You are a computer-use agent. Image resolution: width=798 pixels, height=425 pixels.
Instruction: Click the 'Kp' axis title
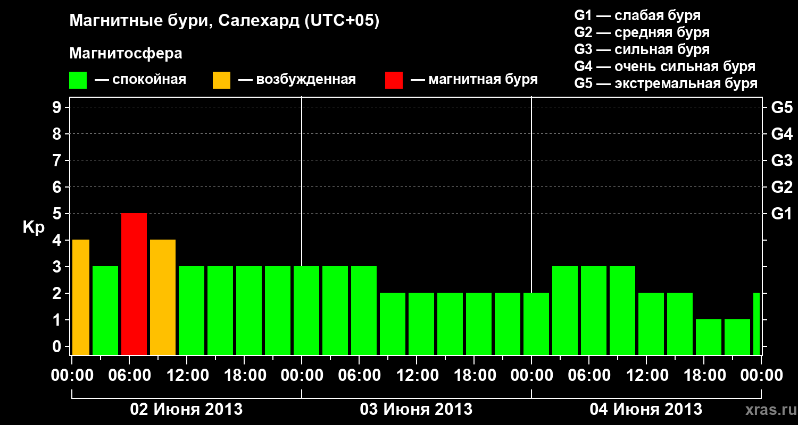pos(34,227)
